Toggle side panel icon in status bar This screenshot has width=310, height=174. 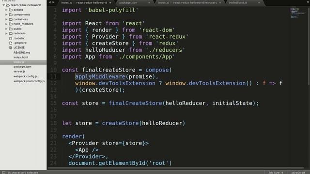pos(3,173)
